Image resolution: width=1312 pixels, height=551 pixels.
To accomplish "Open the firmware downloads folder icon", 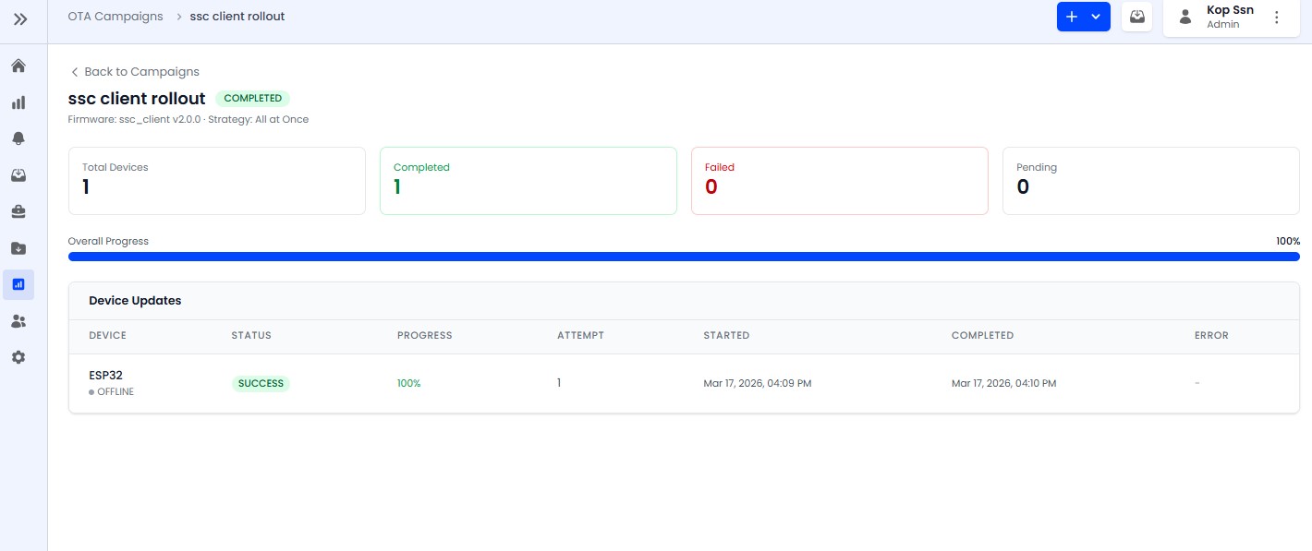I will click(18, 247).
